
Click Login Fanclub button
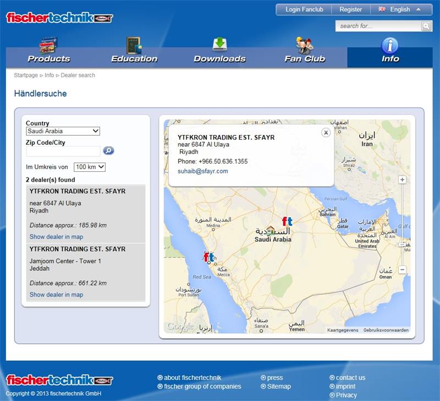(x=304, y=9)
